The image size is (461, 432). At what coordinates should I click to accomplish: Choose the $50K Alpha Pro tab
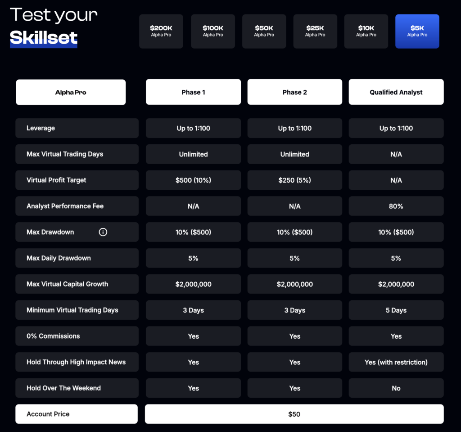point(264,31)
